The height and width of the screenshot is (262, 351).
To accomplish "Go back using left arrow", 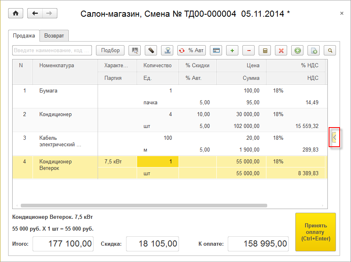I will point(35,13).
